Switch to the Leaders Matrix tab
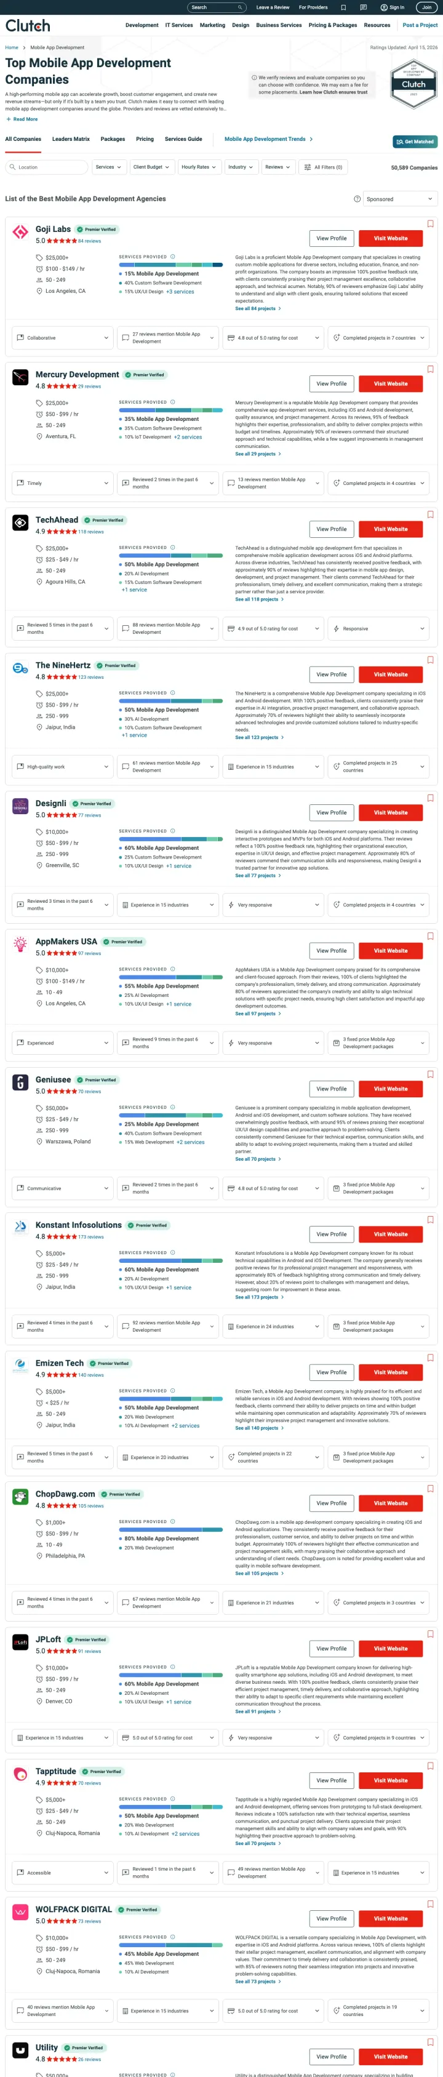Screen dimensions: 443x2077 (x=71, y=138)
